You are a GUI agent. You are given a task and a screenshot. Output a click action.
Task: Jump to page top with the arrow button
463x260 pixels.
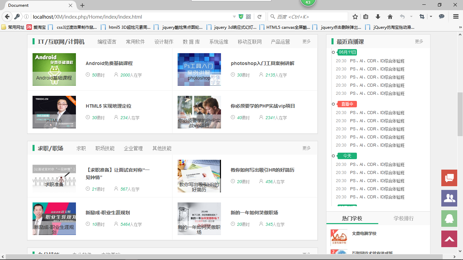[x=449, y=239]
